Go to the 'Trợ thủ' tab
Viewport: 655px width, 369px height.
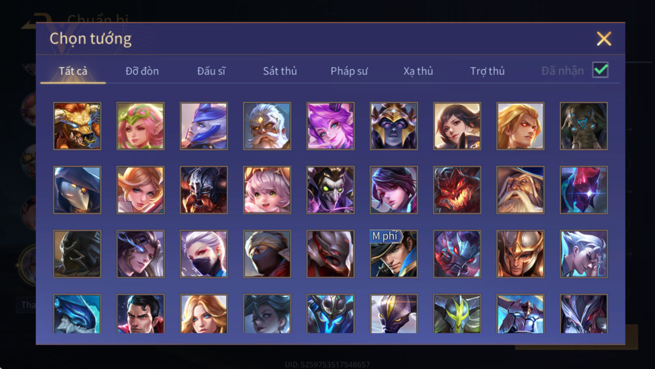pos(488,71)
